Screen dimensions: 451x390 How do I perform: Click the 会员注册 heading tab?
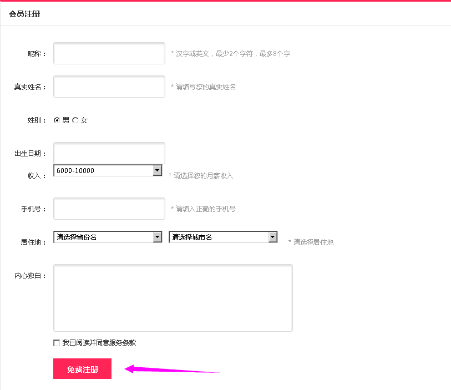24,14
